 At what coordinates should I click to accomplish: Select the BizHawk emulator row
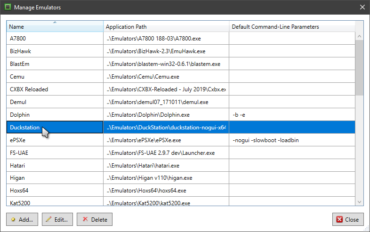pos(181,51)
